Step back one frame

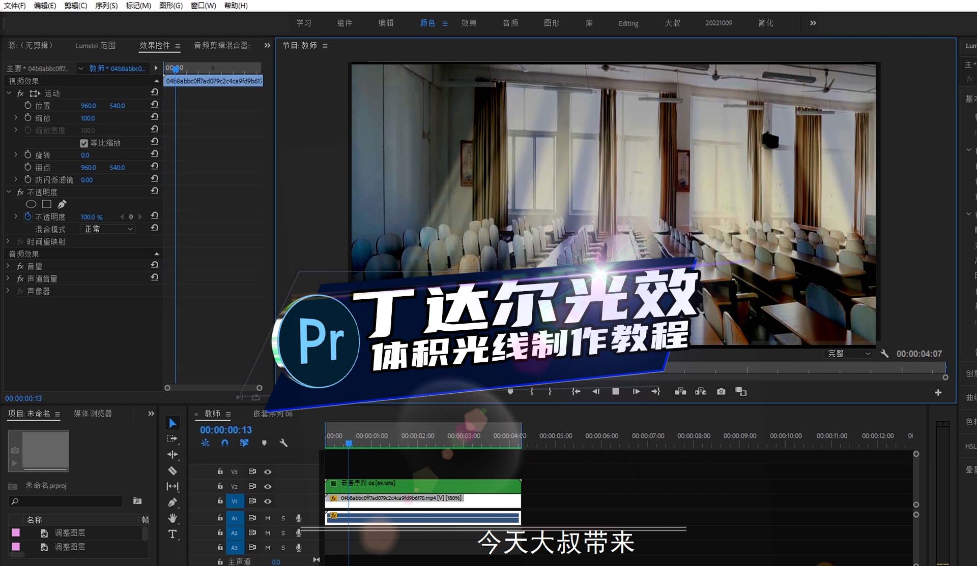pos(595,392)
